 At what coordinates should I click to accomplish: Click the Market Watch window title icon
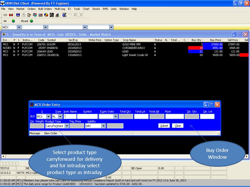coord(4,34)
